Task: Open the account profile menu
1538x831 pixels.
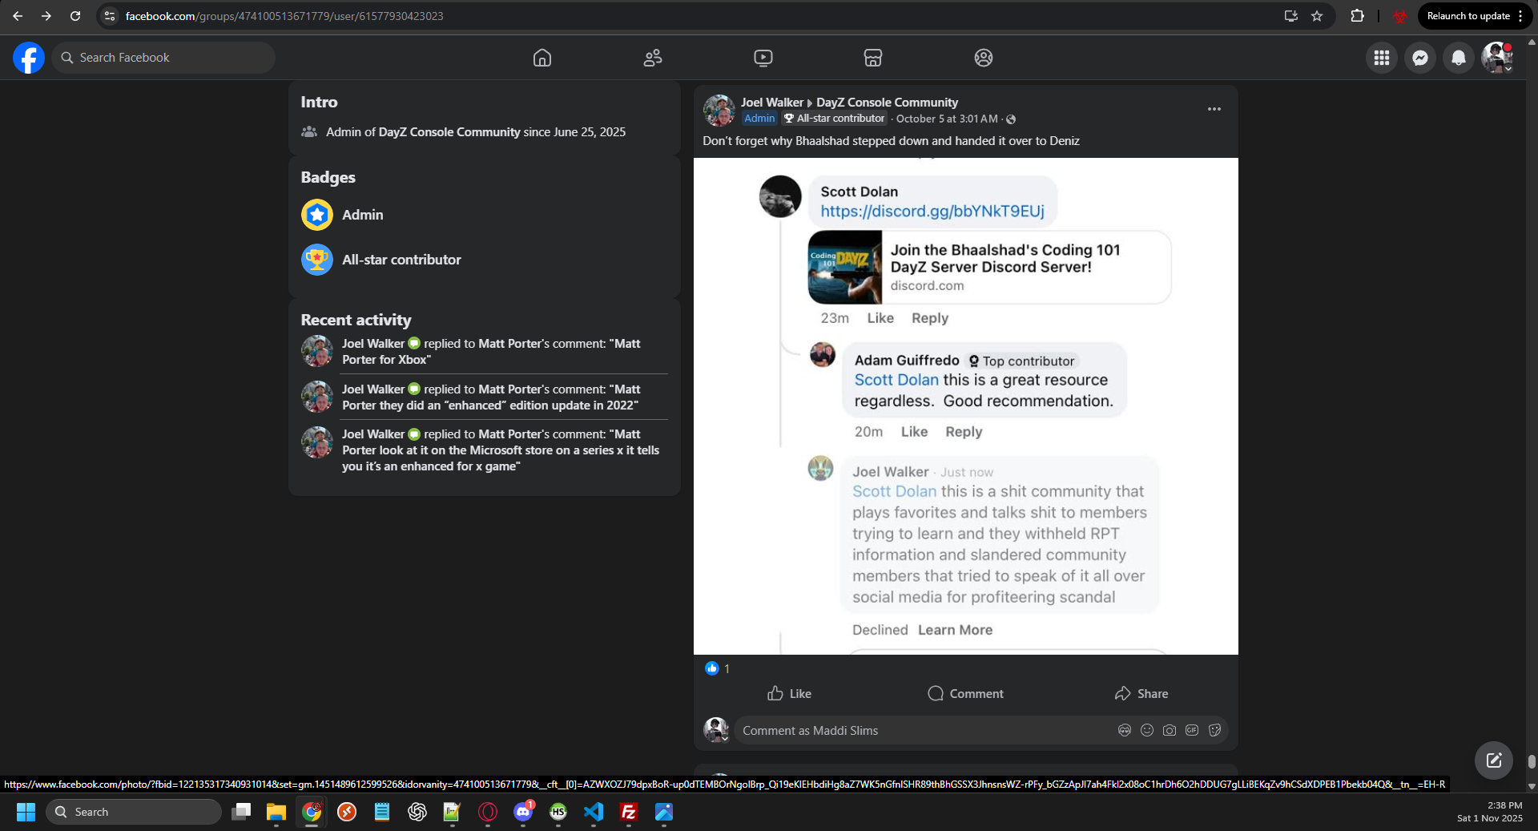Action: point(1497,58)
